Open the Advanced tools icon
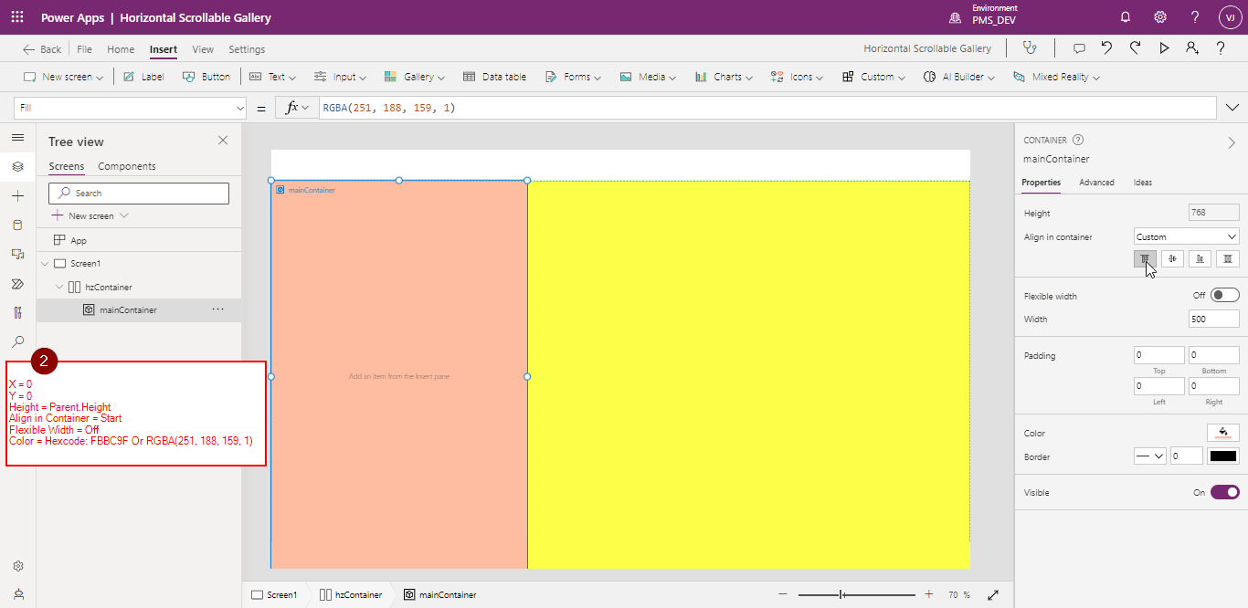 17,312
